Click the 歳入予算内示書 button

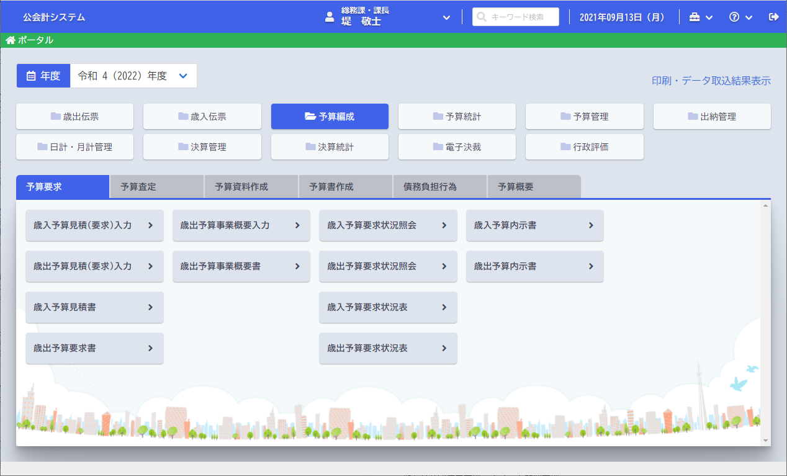click(534, 225)
